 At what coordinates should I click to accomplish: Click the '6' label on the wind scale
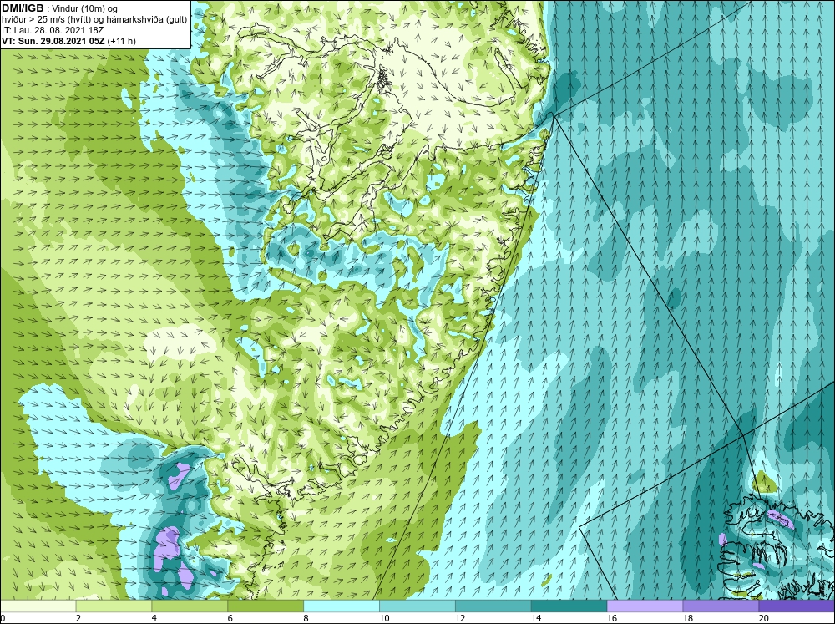(230, 618)
